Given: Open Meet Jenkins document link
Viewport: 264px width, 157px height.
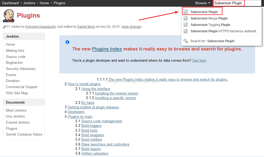Looking at the screenshot, I should point(16,110).
